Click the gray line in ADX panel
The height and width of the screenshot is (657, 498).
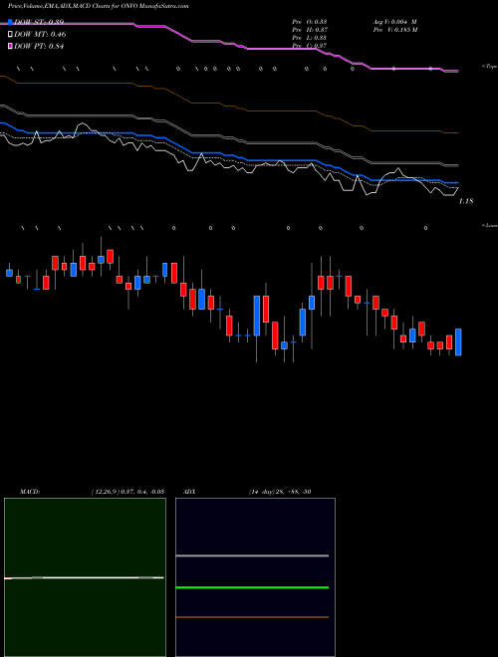coord(252,556)
